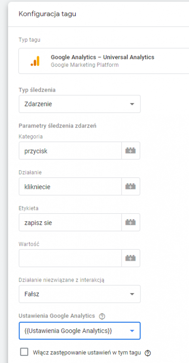Click help icon next to zastępowanie ustawień
Screen dimensions: 189x363
click(148, 353)
